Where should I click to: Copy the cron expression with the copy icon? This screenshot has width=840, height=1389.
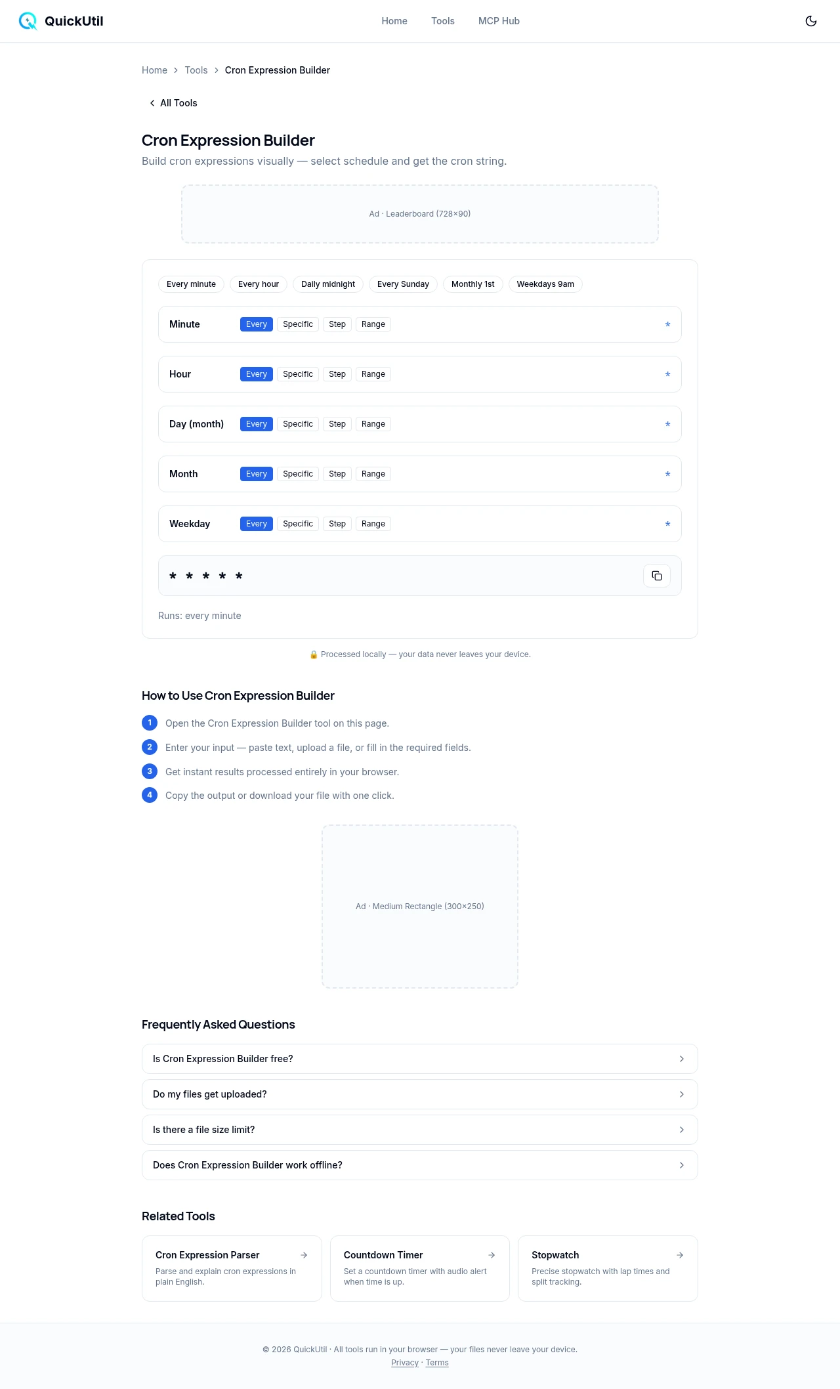(656, 576)
